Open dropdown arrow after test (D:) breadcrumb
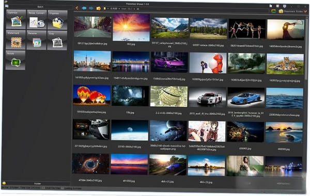Viewport: 310px width, 196px height. coord(134,9)
